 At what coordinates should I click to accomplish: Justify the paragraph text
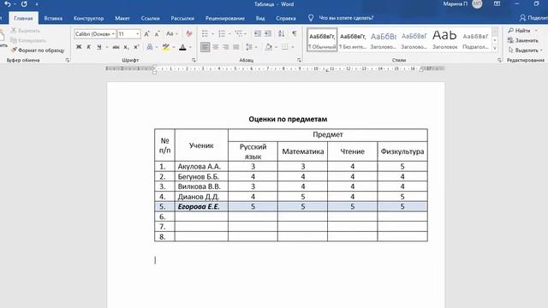click(236, 47)
